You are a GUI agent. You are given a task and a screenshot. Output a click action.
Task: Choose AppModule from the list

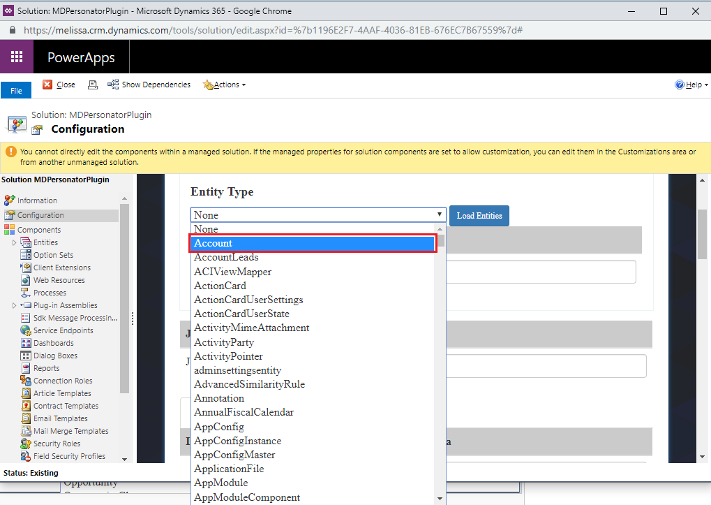click(313, 483)
